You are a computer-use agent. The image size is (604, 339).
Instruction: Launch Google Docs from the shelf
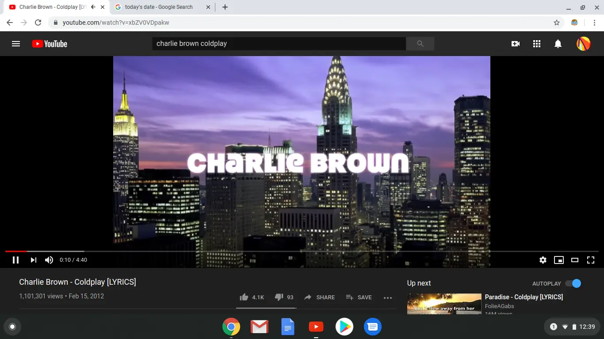[x=288, y=327]
